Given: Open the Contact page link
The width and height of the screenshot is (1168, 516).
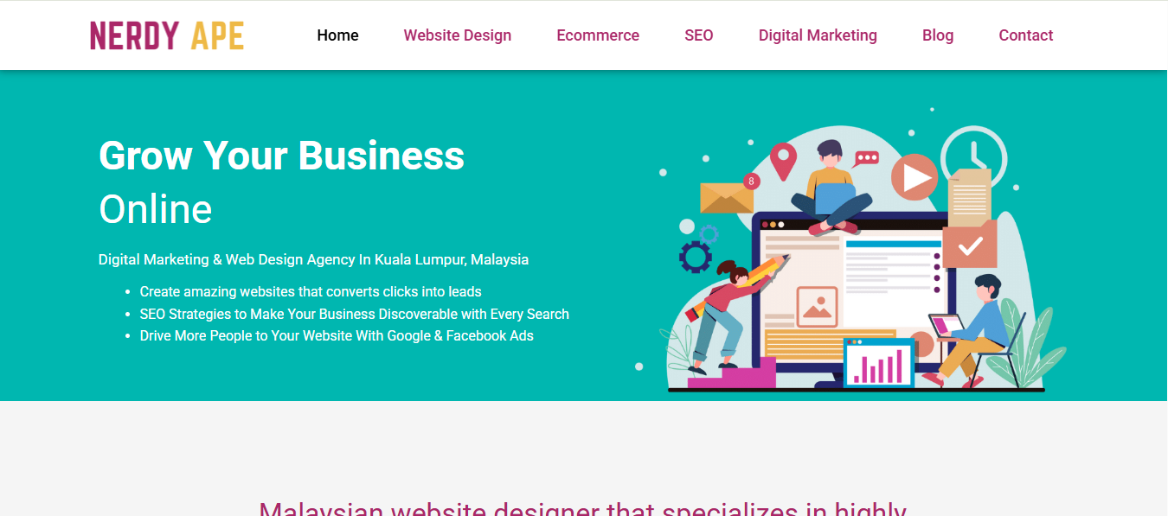Looking at the screenshot, I should pyautogui.click(x=1026, y=35).
